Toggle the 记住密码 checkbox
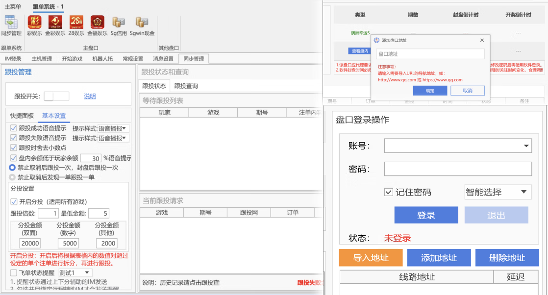The width and height of the screenshot is (548, 295). [x=389, y=192]
